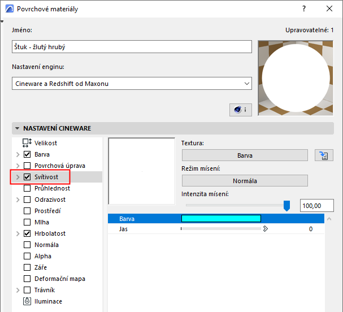Expand the Trávník row arrow
The image size is (343, 312).
(18, 290)
